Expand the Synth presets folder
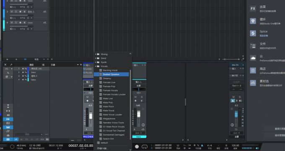This screenshot has width=285, height=151. (96, 62)
